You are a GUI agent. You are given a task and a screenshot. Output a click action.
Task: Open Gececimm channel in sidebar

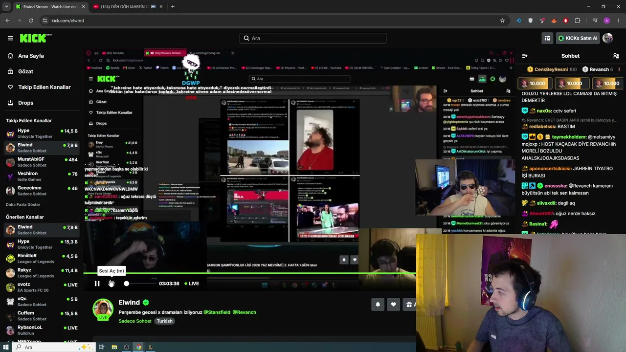(41, 191)
